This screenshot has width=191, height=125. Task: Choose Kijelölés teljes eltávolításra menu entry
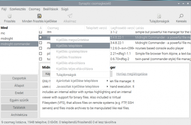tap(80, 69)
